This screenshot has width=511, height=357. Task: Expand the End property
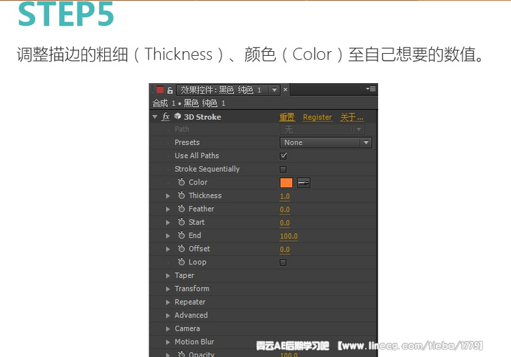168,236
